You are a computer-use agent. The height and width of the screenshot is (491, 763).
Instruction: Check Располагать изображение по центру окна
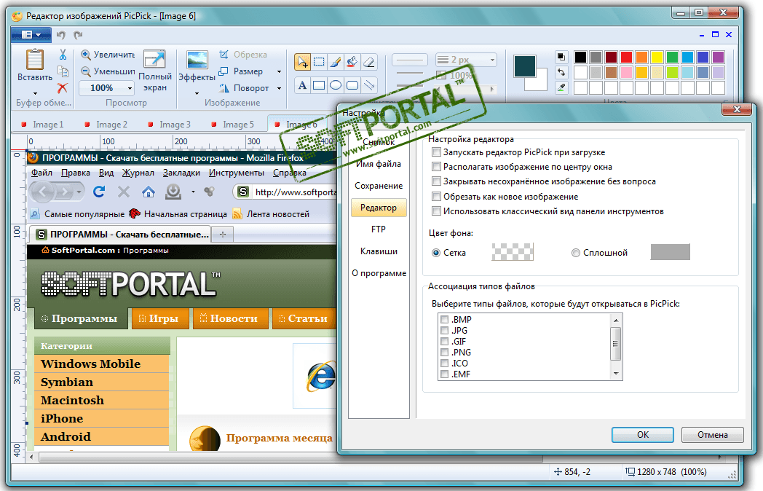[437, 167]
